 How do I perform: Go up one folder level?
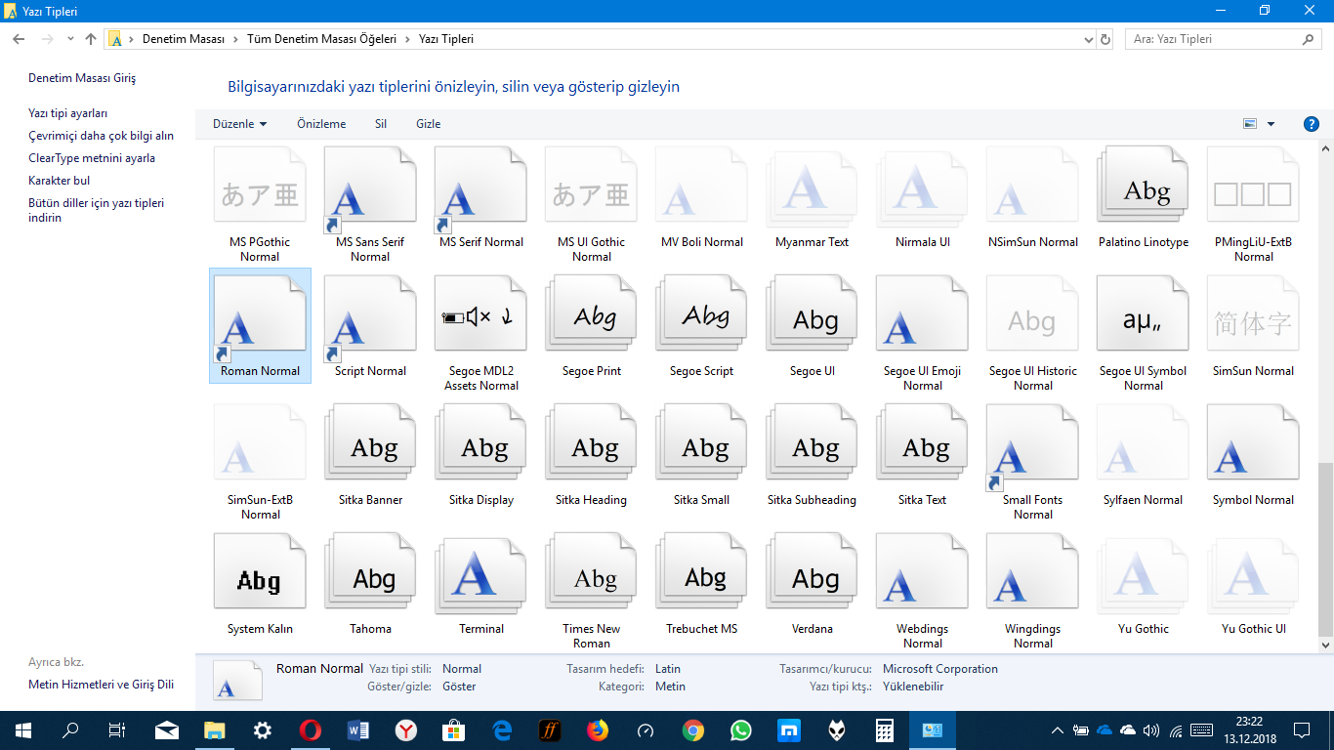tap(91, 39)
